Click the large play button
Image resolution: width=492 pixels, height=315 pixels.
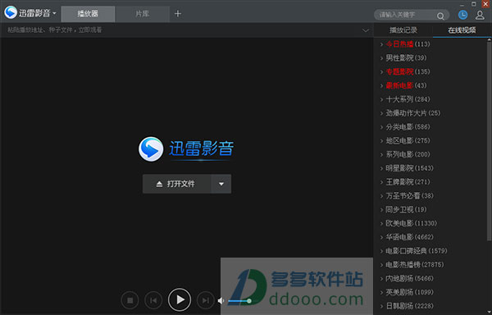(180, 299)
